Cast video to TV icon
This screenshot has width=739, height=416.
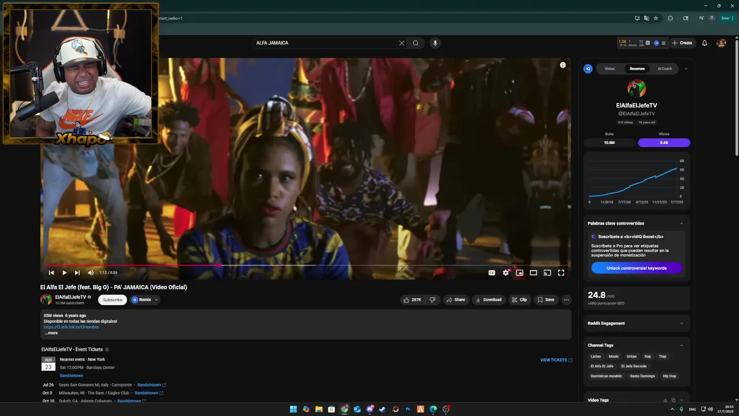point(547,273)
